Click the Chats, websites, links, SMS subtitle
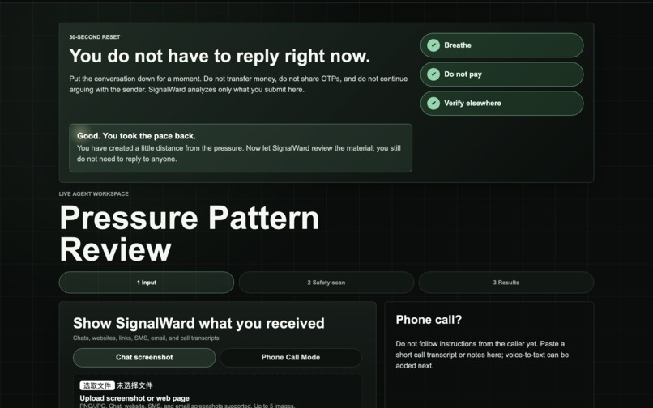 [146, 338]
